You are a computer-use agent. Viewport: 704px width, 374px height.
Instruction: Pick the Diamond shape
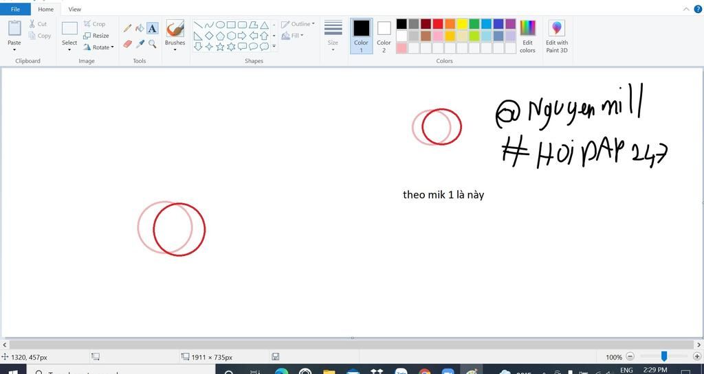[209, 36]
